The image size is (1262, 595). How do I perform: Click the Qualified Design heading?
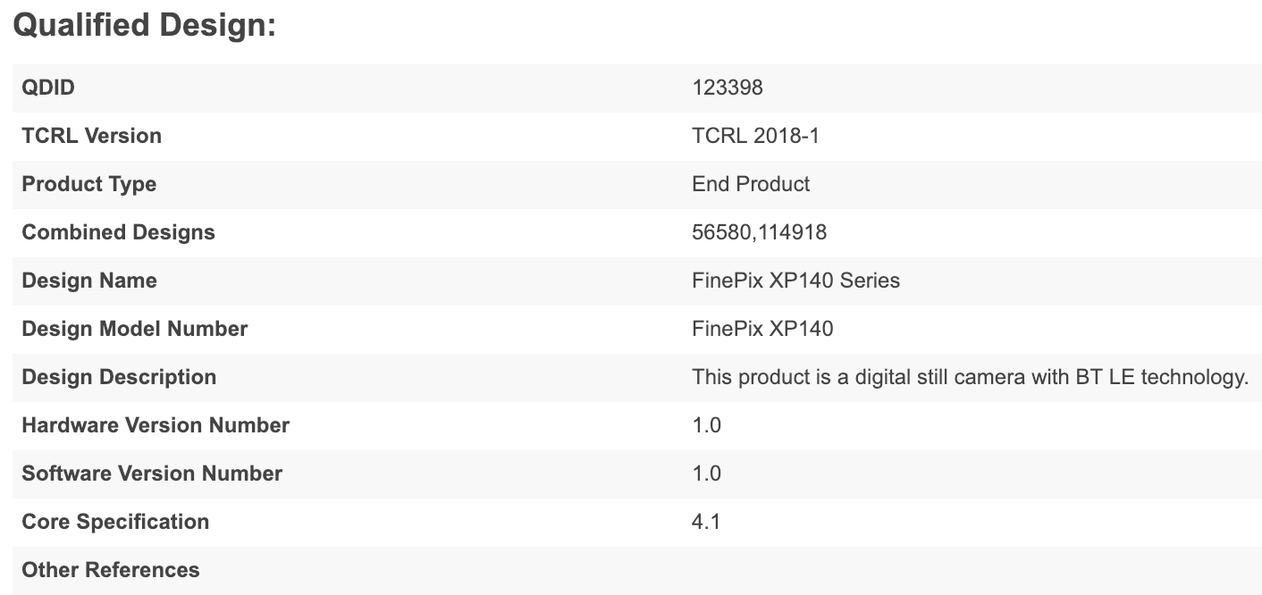pos(144,25)
